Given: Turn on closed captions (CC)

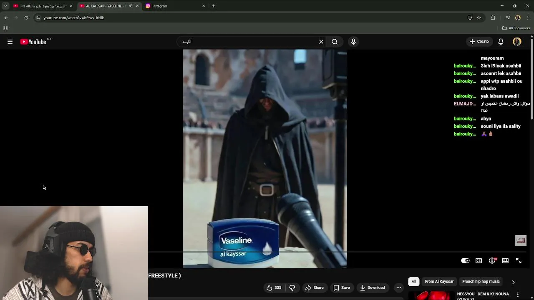Looking at the screenshot, I should tap(479, 260).
